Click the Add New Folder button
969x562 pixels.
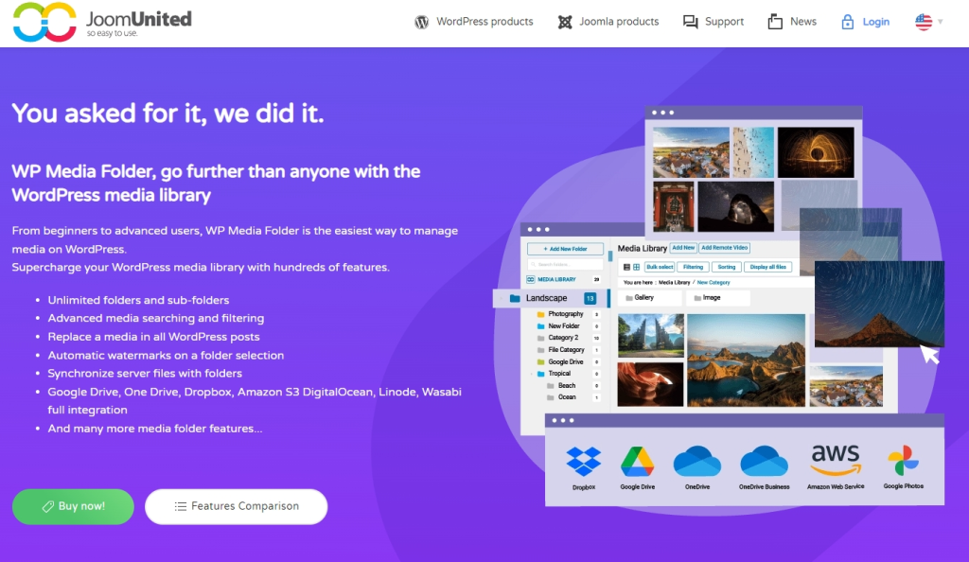(x=565, y=249)
